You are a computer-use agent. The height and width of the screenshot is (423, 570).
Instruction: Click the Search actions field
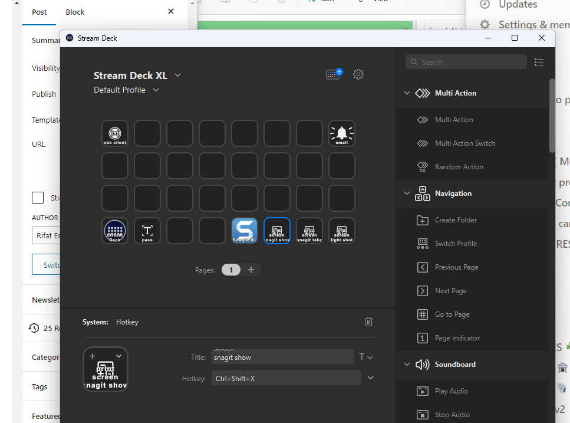[x=466, y=62]
